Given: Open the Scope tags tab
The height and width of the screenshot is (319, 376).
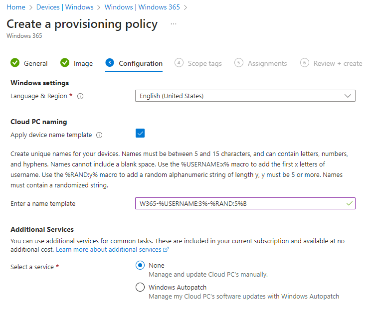Looking at the screenshot, I should pos(204,63).
